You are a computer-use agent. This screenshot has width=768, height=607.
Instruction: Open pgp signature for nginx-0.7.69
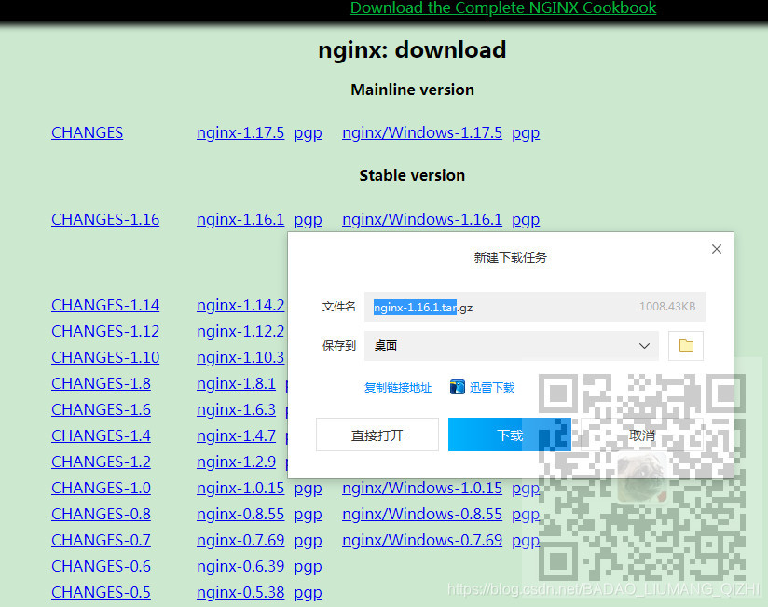tap(309, 541)
